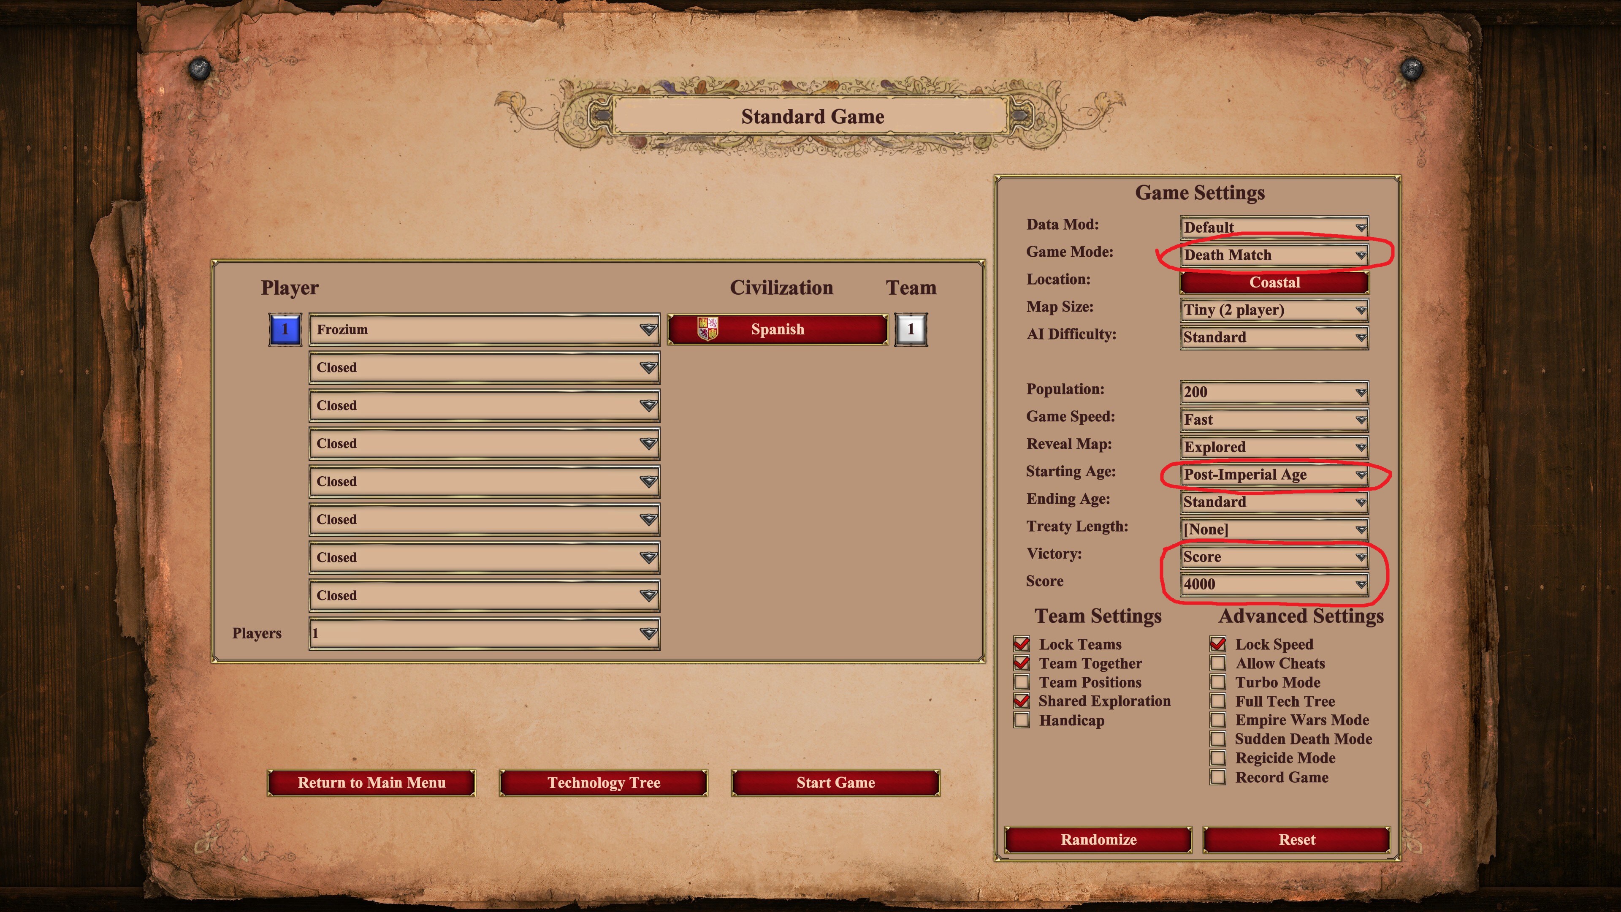Click the Score value 4000 dropdown arrow
This screenshot has width=1621, height=912.
1361,584
